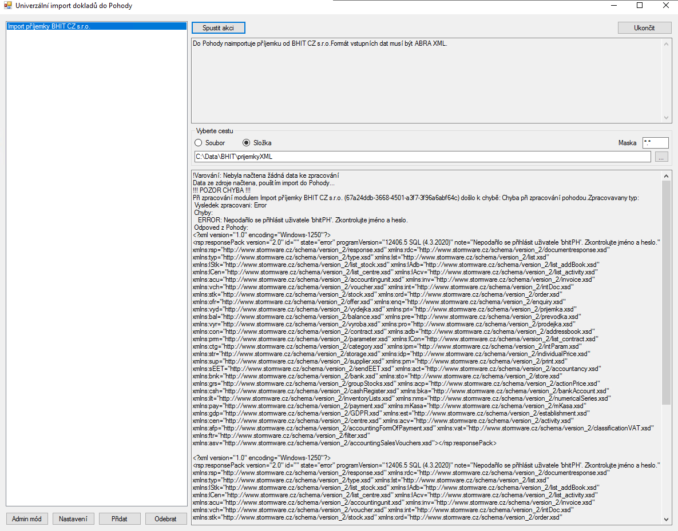Click the 'Data ze zdroje načtena' log line
The width and height of the screenshot is (678, 531).
263,183
